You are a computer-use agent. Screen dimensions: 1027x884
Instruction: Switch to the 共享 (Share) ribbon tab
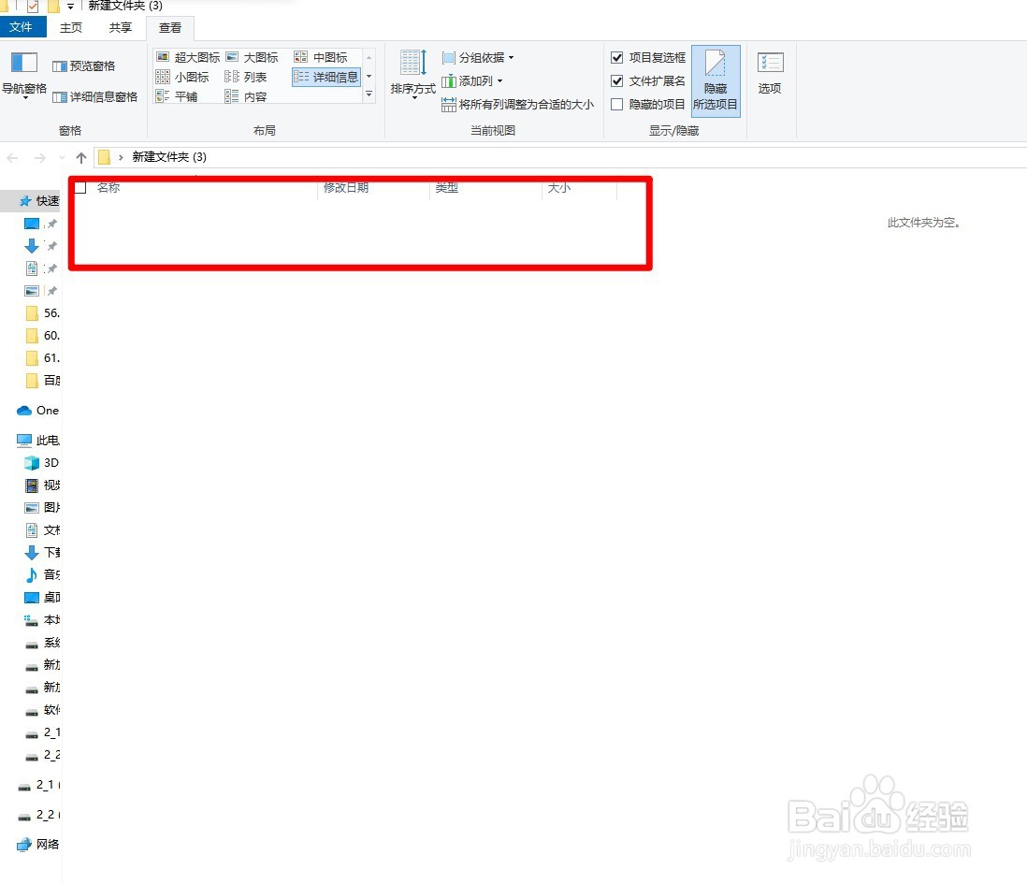coord(119,27)
